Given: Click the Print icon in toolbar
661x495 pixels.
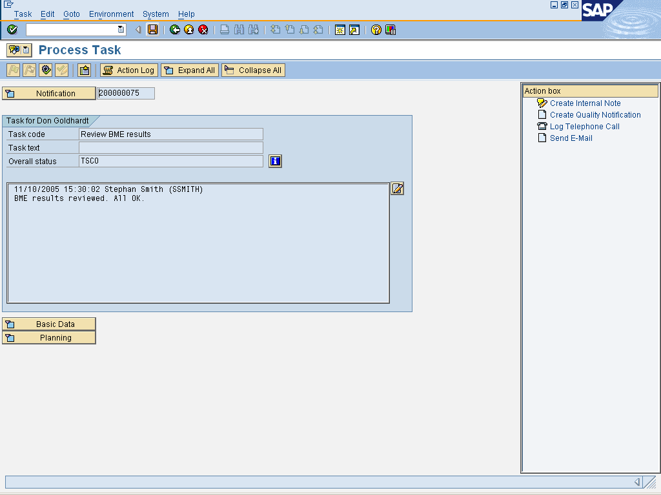Looking at the screenshot, I should point(225,30).
